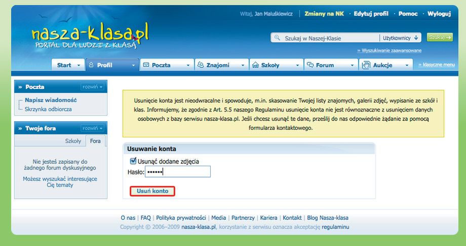
Task: Click the Hasło password field
Action: point(178,172)
